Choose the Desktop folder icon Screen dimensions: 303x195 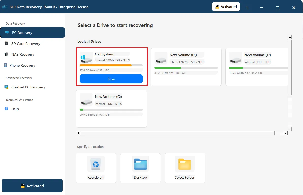pos(140,165)
